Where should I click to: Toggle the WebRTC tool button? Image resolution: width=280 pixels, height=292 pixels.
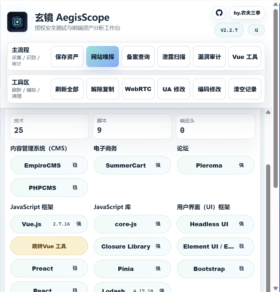[138, 89]
